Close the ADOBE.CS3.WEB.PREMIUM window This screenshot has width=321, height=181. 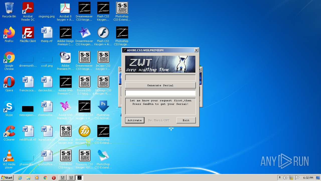(x=196, y=50)
